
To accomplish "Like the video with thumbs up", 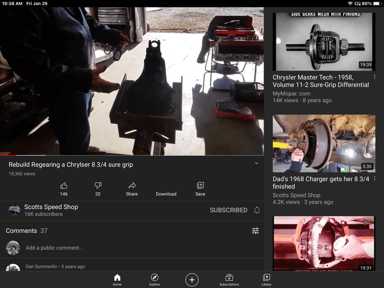I will pyautogui.click(x=64, y=186).
